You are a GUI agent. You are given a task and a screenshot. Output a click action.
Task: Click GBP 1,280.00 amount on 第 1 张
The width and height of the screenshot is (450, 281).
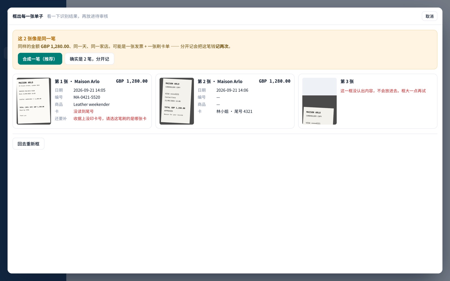click(x=132, y=81)
